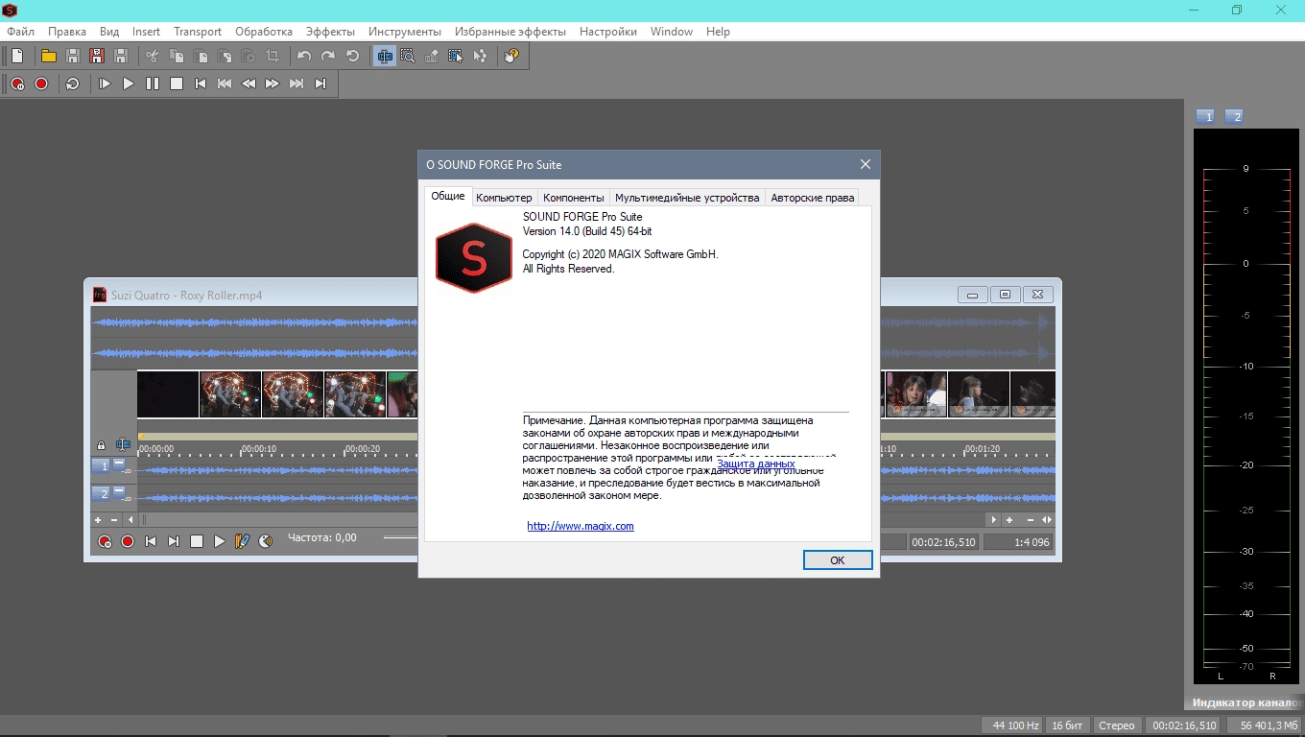Click the first Save floppy disk icon
Viewport: 1305px width, 737px height.
coord(73,57)
